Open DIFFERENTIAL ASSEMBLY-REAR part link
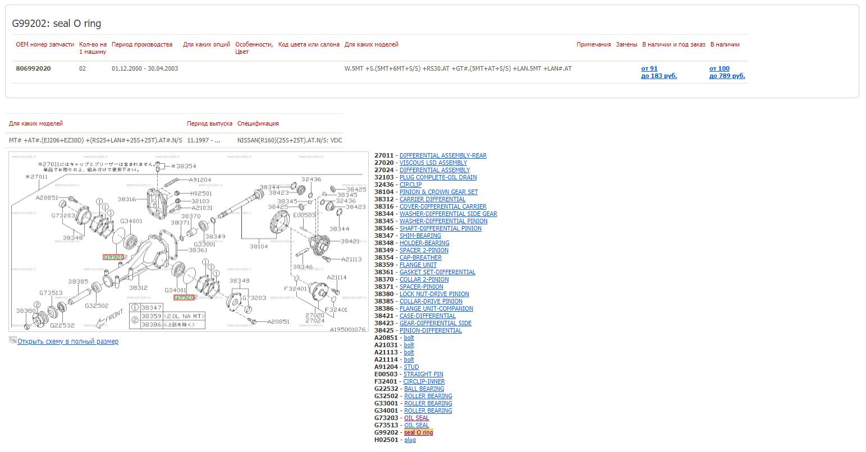The height and width of the screenshot is (452, 866). tap(443, 156)
